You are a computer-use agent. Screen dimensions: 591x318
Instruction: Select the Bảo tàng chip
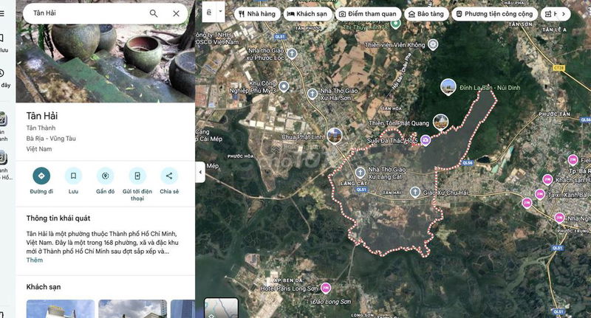pos(426,14)
